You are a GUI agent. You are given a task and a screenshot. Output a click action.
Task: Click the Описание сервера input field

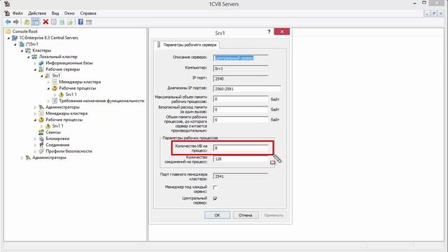click(241, 58)
